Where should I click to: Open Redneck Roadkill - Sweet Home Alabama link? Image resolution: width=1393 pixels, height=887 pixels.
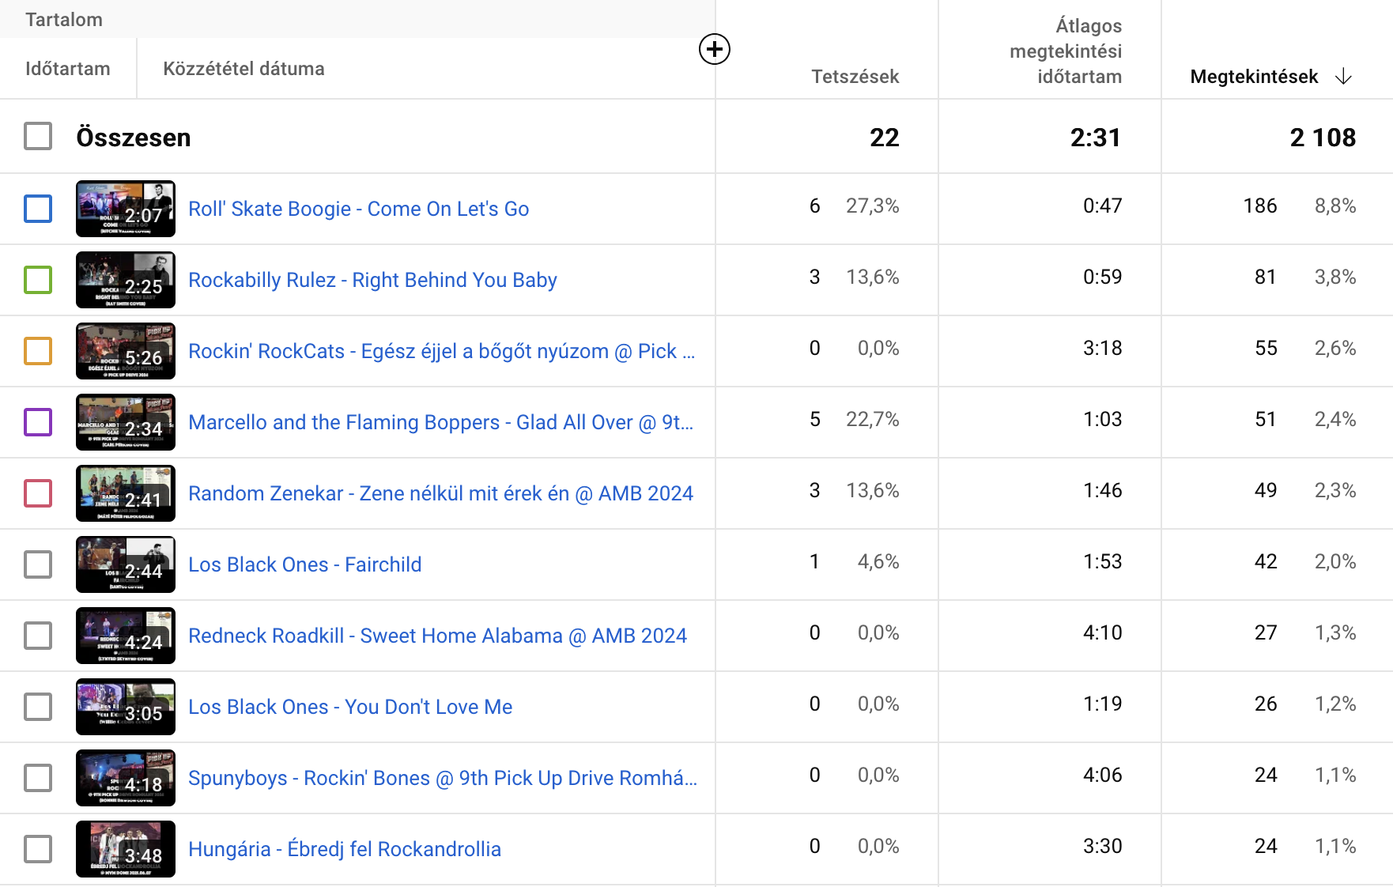(437, 636)
